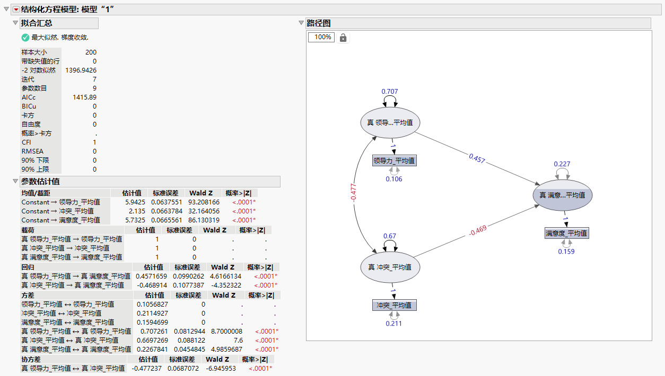This screenshot has height=376, width=665.
Task: Click the 0.457 path coefficient label
Action: pyautogui.click(x=476, y=158)
